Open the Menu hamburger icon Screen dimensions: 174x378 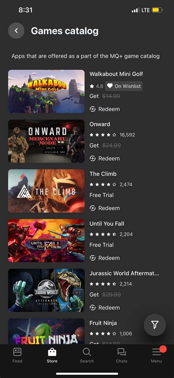(156, 353)
